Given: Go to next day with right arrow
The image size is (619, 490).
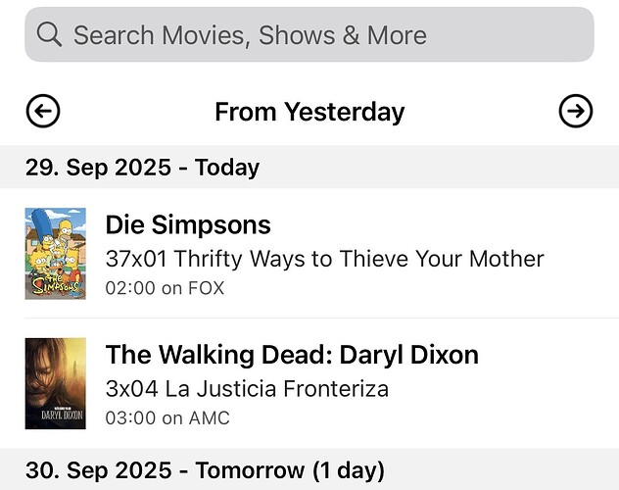Looking at the screenshot, I should point(576,112).
